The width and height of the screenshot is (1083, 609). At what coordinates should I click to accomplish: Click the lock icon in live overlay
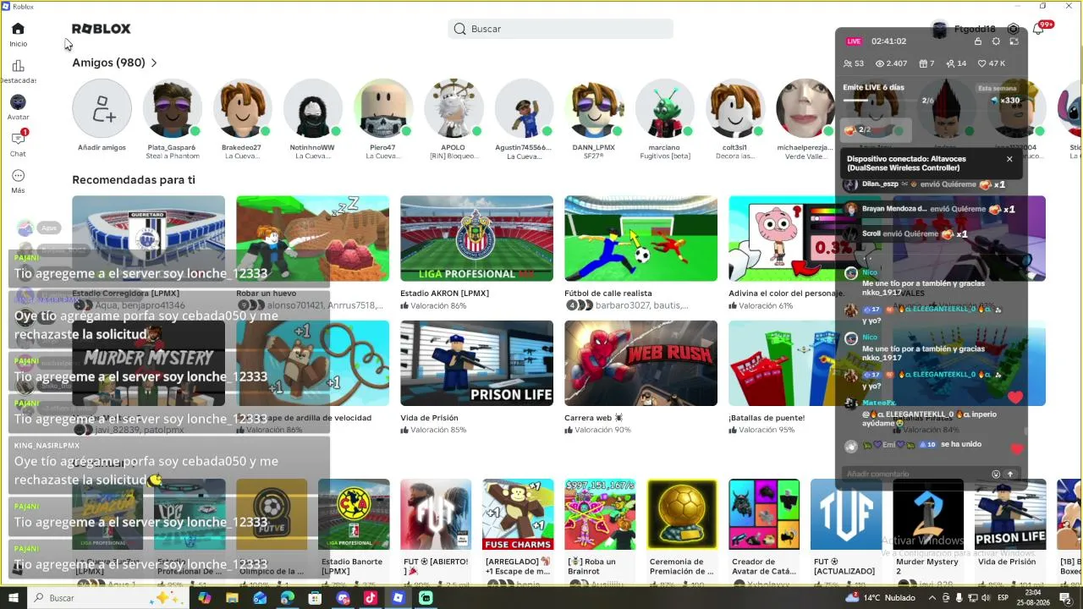(978, 41)
